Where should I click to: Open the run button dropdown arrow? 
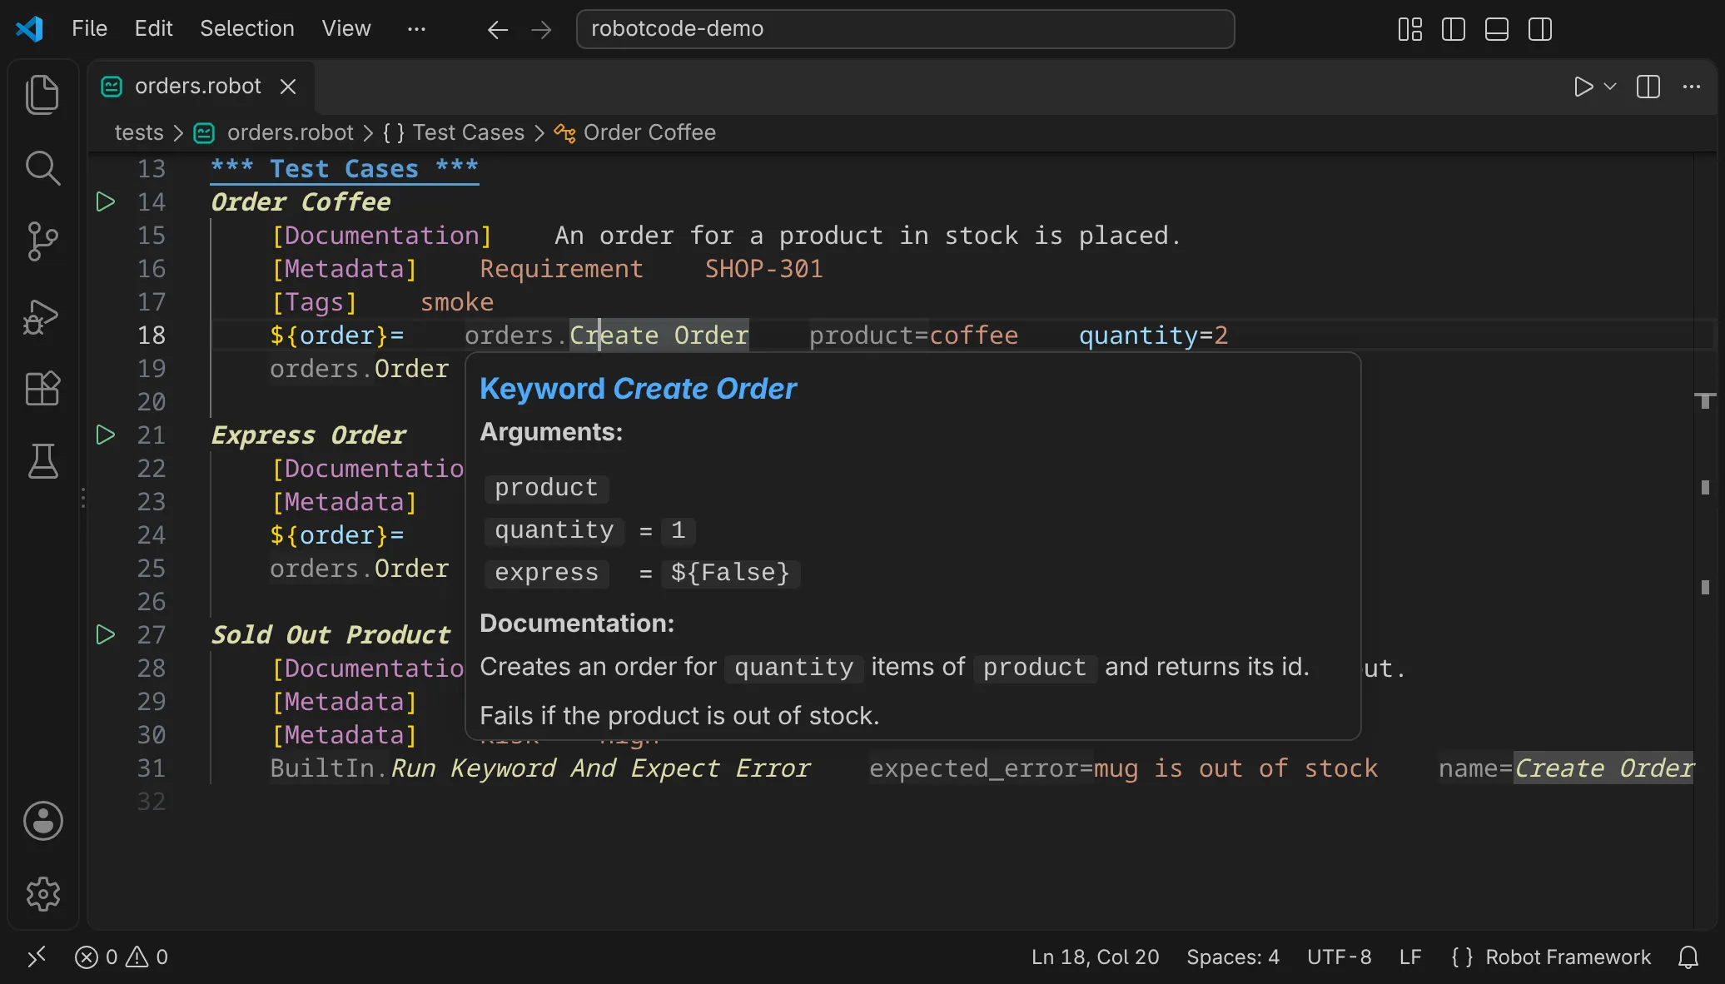pyautogui.click(x=1610, y=87)
